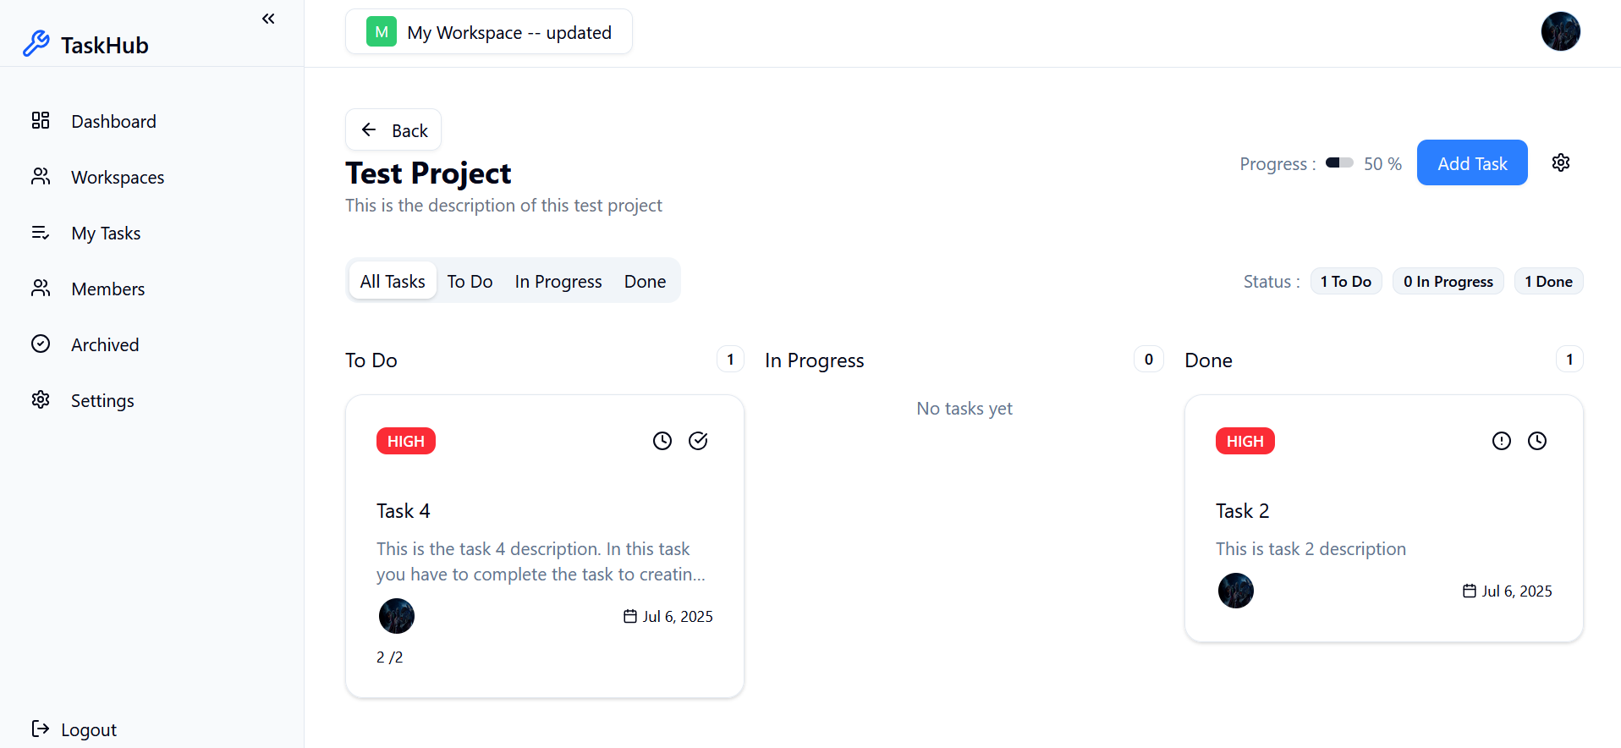Click the green M workspace badge
The image size is (1621, 748).
pos(382,32)
